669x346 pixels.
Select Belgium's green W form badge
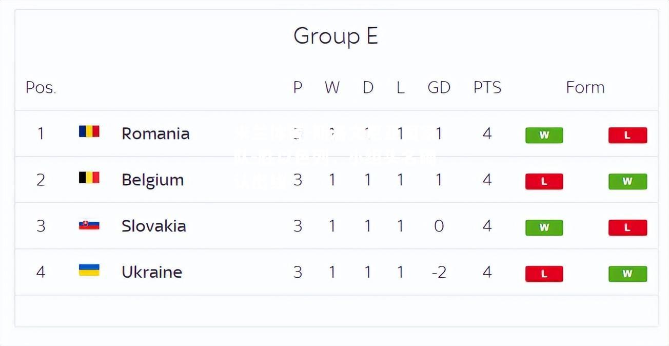click(x=627, y=181)
